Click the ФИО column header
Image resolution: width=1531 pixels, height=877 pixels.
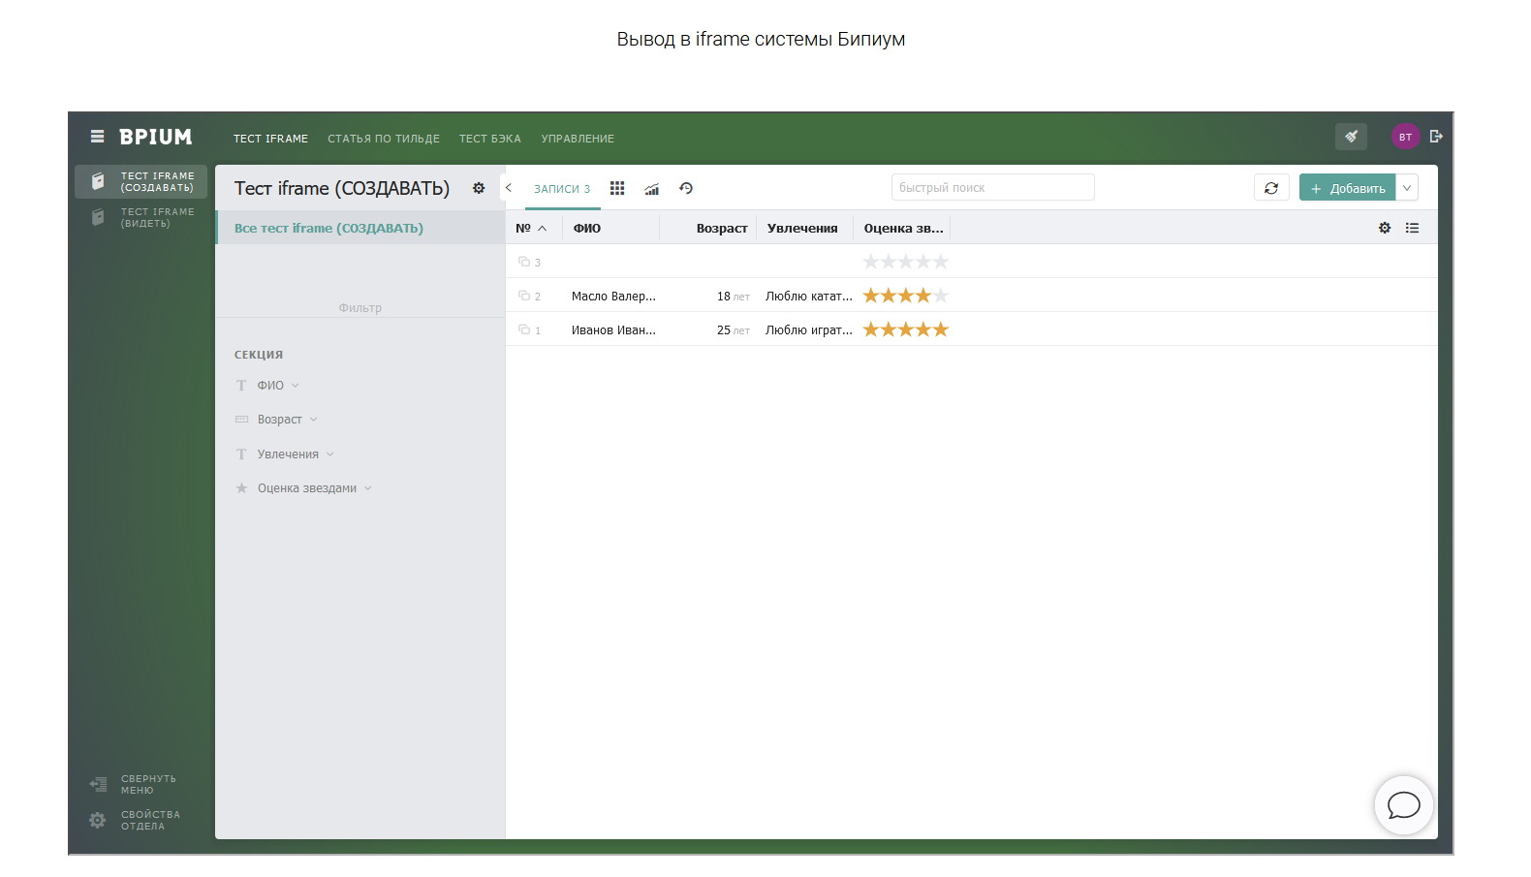click(587, 228)
